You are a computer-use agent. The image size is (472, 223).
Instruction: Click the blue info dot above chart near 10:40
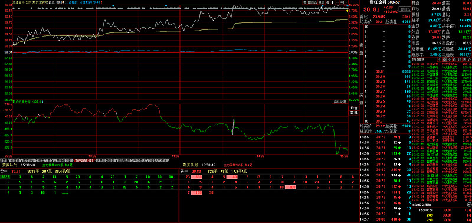tap(113, 6)
